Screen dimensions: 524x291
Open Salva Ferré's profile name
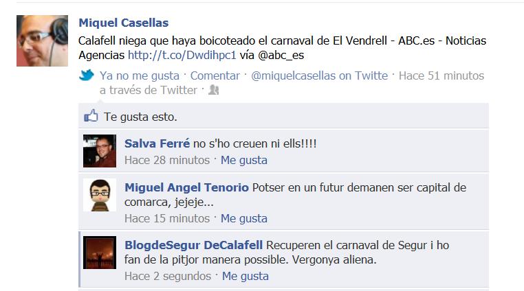[x=157, y=143]
